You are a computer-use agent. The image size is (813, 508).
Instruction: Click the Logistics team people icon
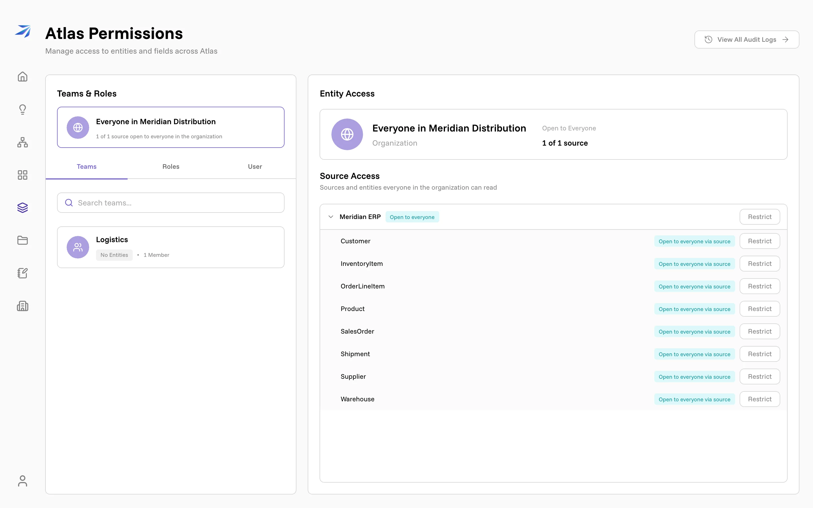[78, 247]
